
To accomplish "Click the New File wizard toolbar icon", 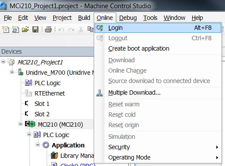I will click(16, 29).
